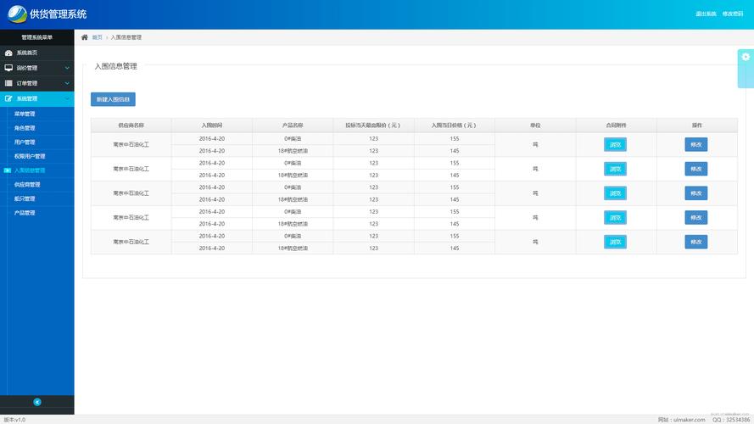Click 修改 in the first table row
The height and width of the screenshot is (424, 754).
point(695,145)
